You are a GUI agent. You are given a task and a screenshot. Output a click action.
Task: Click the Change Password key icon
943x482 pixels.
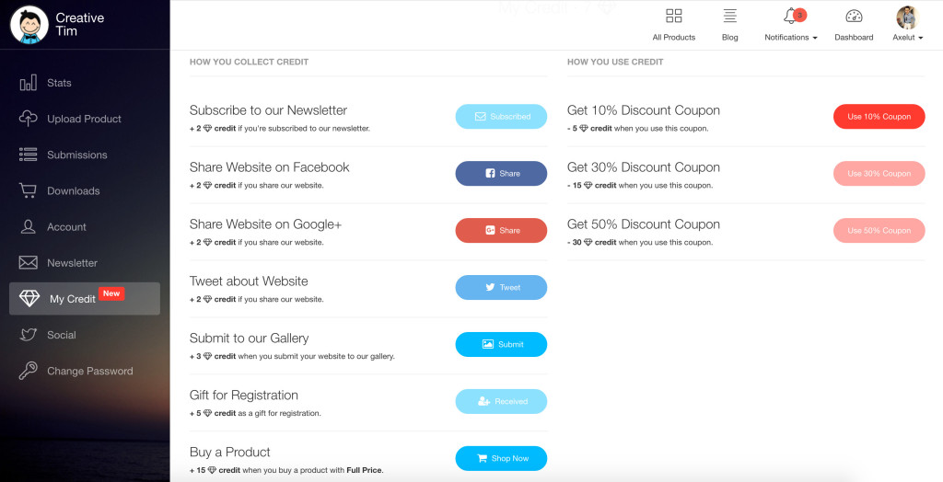29,371
